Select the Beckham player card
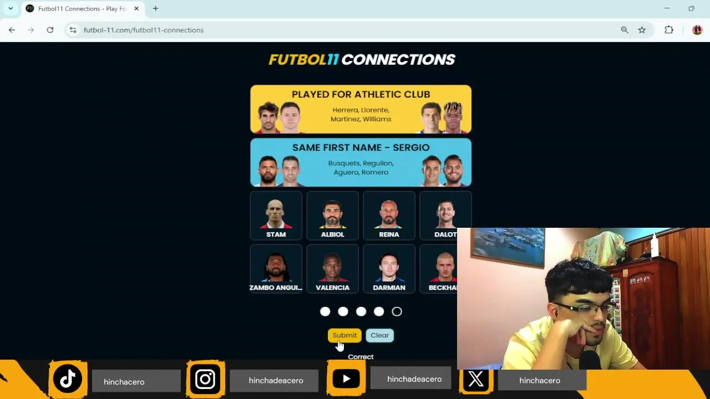The height and width of the screenshot is (399, 710). pos(438,269)
